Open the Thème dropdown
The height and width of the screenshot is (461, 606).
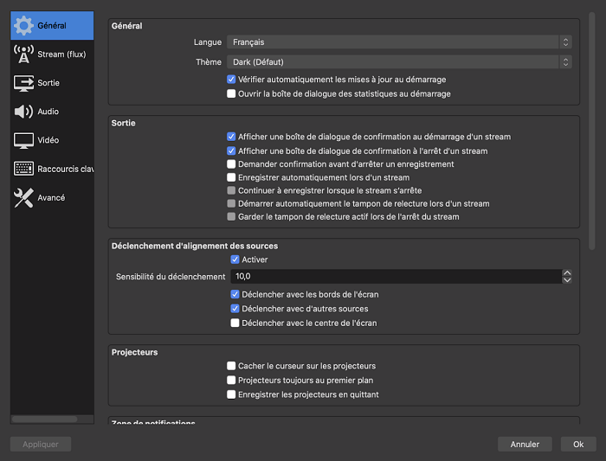pos(399,61)
